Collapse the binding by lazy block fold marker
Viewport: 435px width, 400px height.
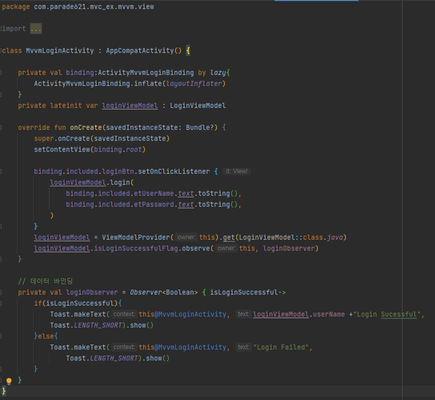coord(1,72)
